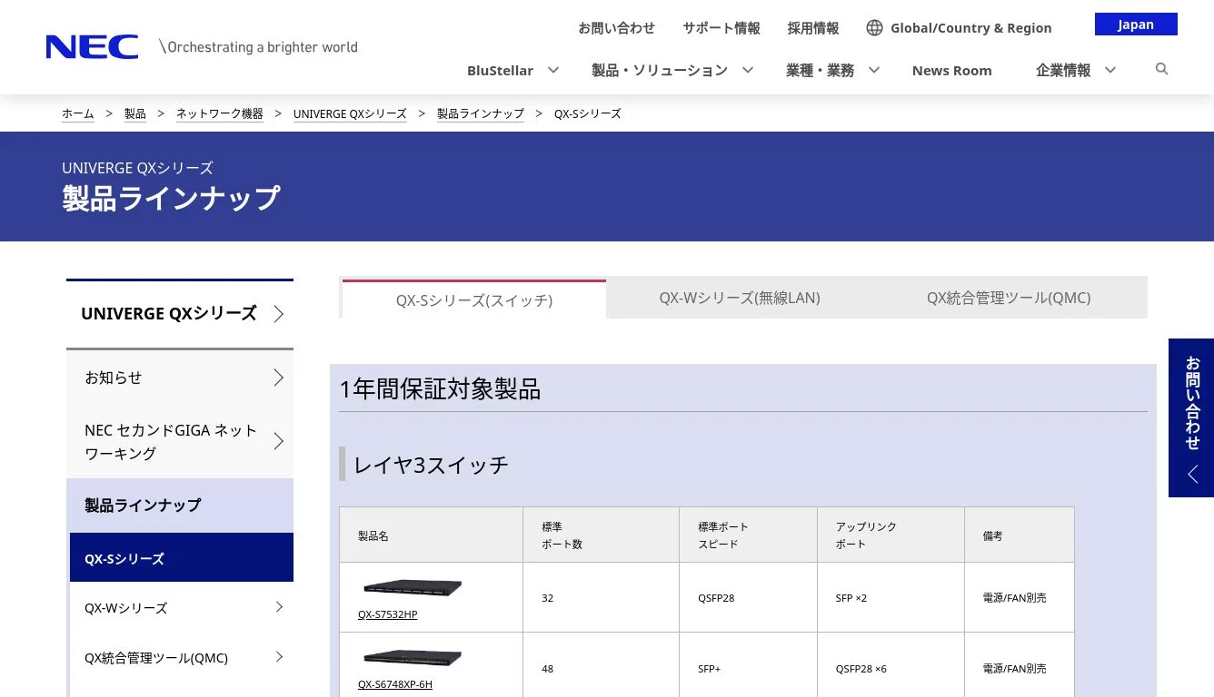The height and width of the screenshot is (697, 1214).
Task: Expand the 製品・ソリューション chevron
Action: 747,70
